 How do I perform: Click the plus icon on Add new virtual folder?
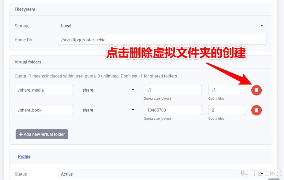[x=21, y=134]
